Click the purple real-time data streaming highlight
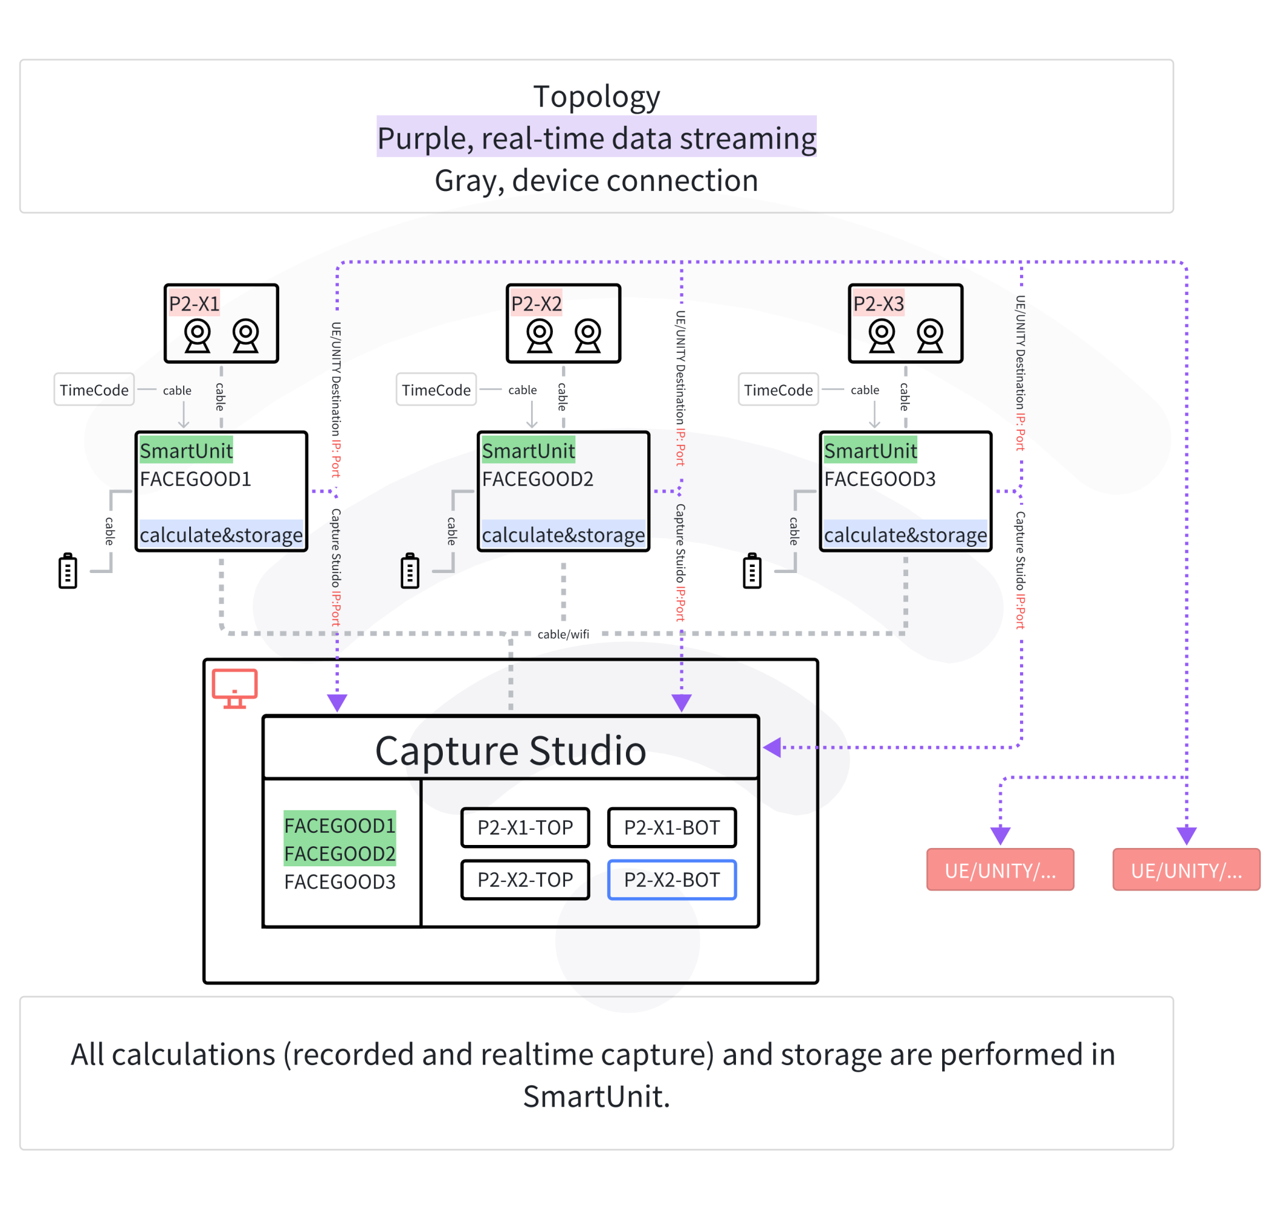Screen dimensions: 1281x1227 (x=596, y=138)
